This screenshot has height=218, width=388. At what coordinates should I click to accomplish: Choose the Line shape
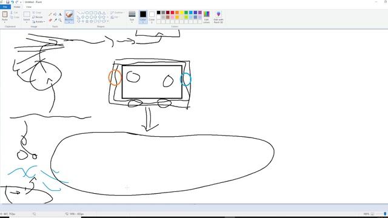(79, 13)
